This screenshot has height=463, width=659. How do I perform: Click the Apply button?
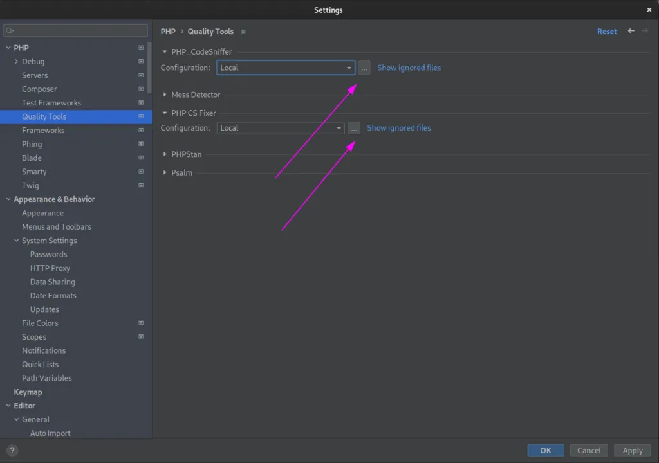632,450
